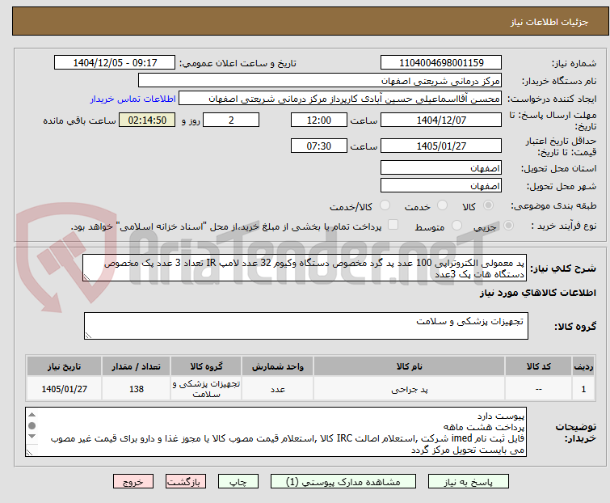Select the متوسط purchase type radio

[456, 226]
